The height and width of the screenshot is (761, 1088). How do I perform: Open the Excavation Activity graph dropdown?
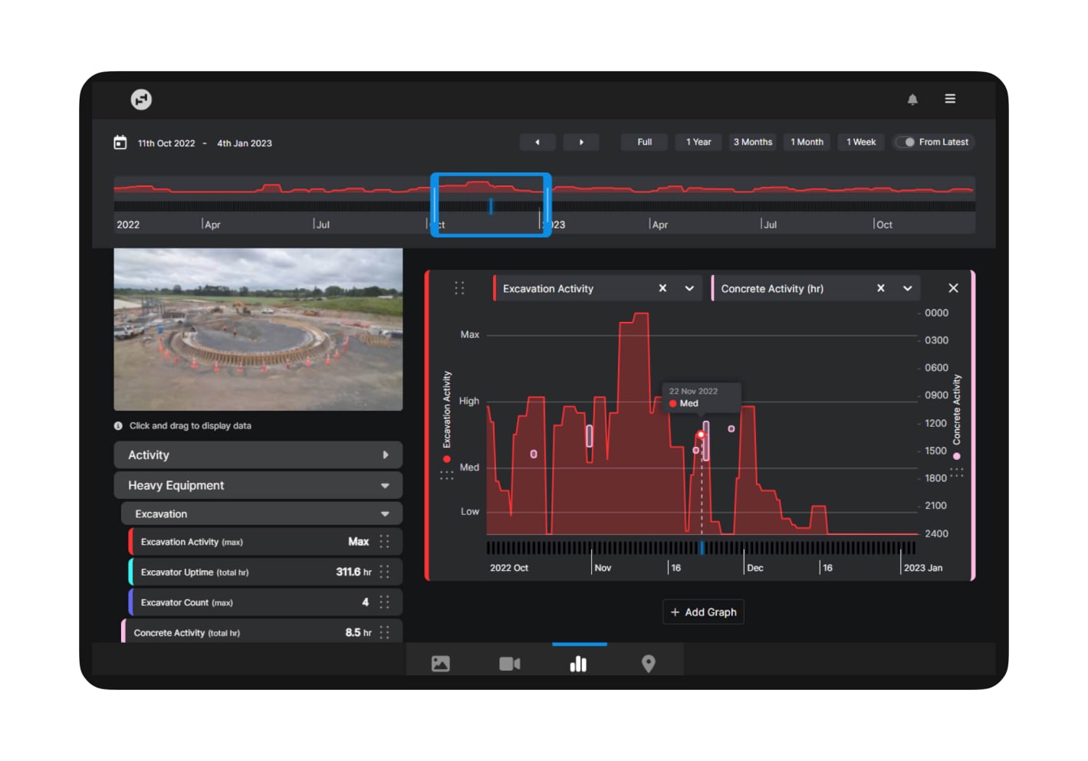[688, 288]
